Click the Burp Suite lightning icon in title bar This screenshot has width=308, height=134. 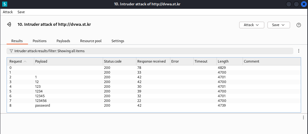(4, 4)
